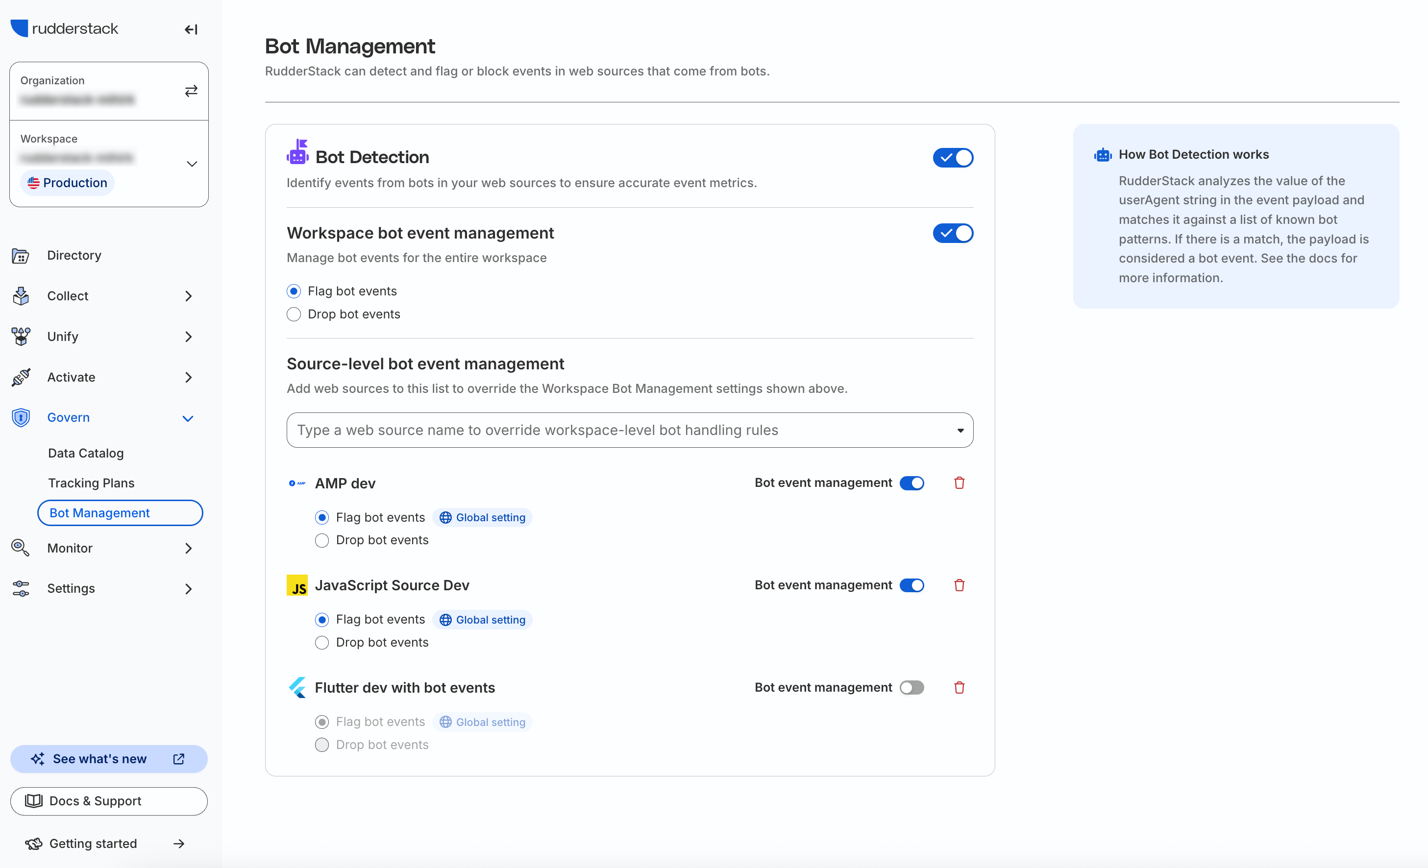Open Docs & Support
Image resolution: width=1428 pixels, height=868 pixels.
[109, 801]
